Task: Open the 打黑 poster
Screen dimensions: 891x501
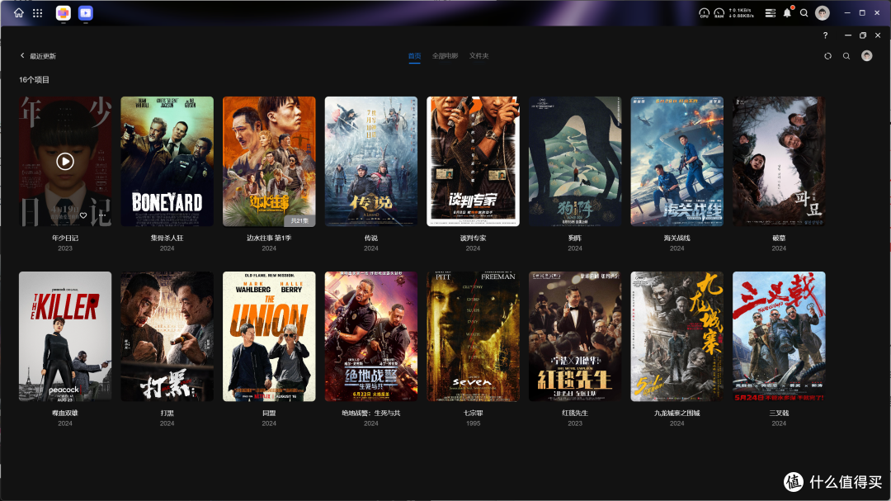Action: 167,337
